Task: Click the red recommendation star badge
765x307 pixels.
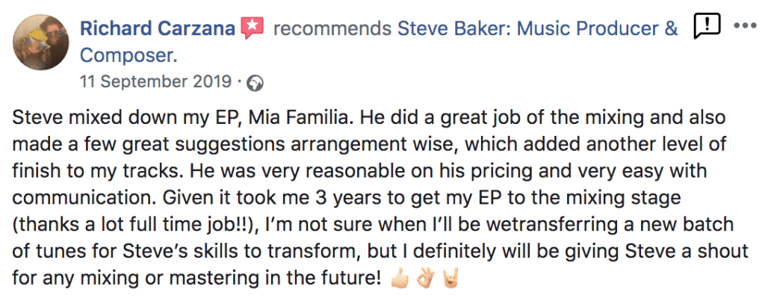Action: pyautogui.click(x=253, y=28)
